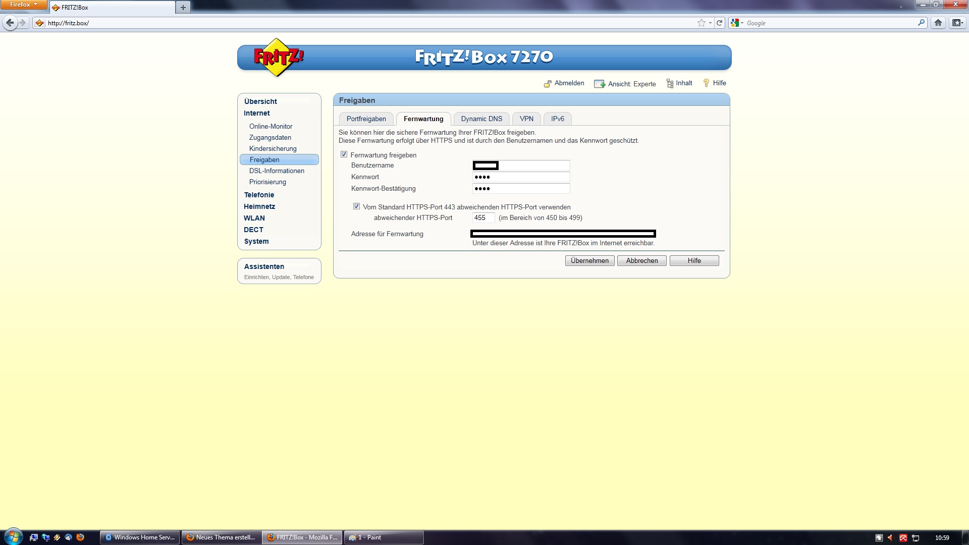969x545 pixels.
Task: Switch to the Dynamic DNS tab
Action: click(x=481, y=119)
